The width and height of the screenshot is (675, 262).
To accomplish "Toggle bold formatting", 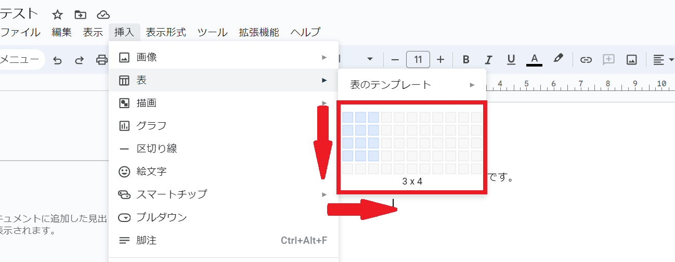I will coord(466,60).
